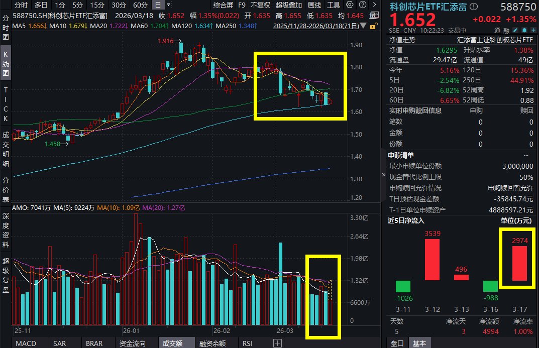539x348 pixels.
Task: Switch to the MACD indicator tab
Action: [x=25, y=343]
